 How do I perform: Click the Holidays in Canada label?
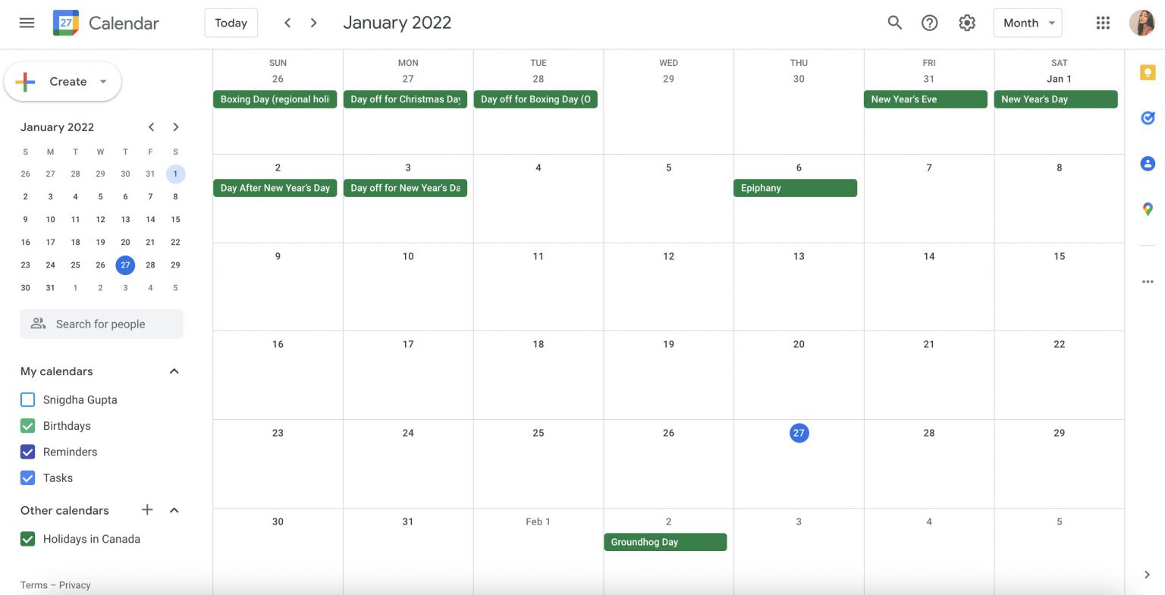(92, 539)
